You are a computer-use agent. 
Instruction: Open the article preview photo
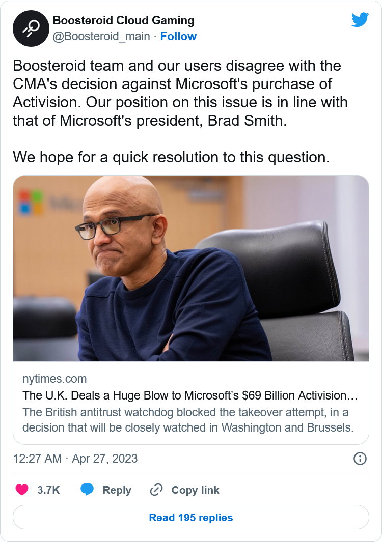[191, 268]
